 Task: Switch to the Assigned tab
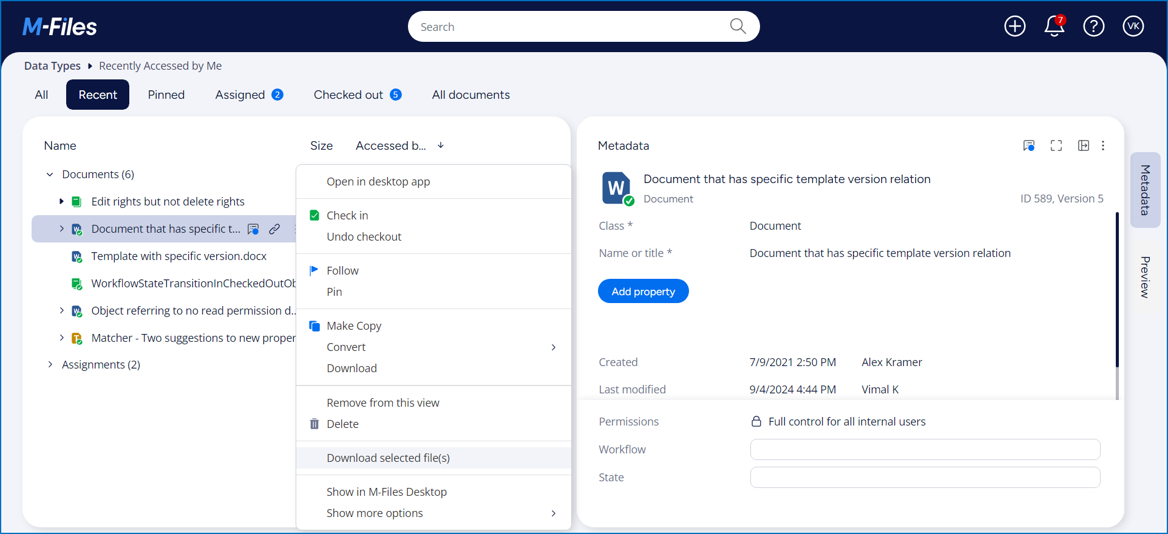point(249,95)
